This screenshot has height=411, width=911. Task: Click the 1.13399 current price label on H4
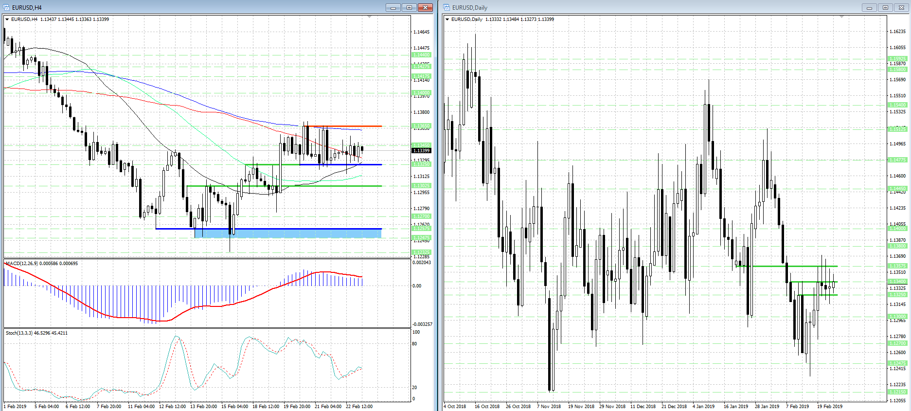(421, 151)
